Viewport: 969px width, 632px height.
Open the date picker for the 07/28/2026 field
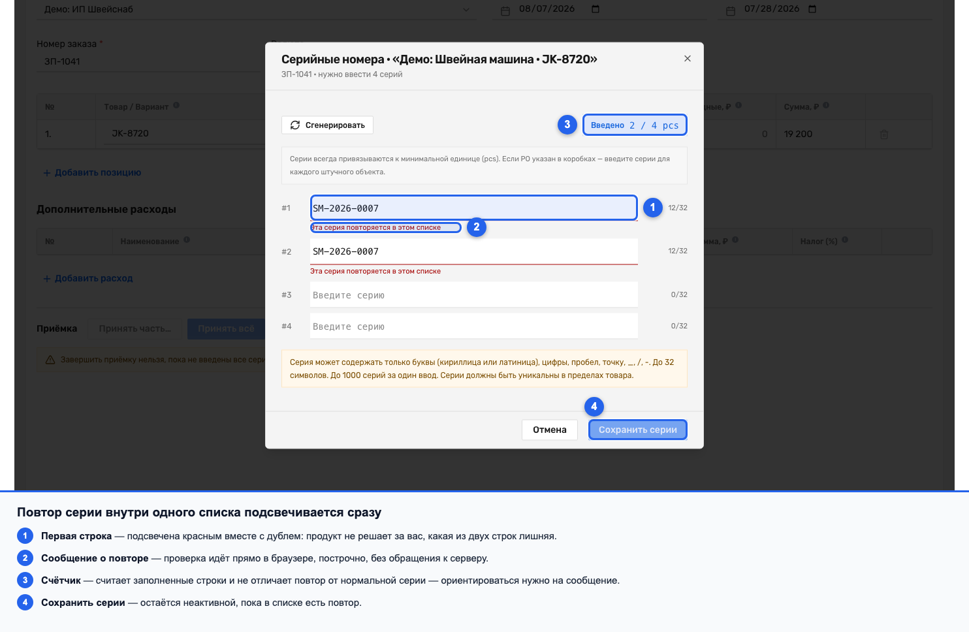pyautogui.click(x=812, y=9)
